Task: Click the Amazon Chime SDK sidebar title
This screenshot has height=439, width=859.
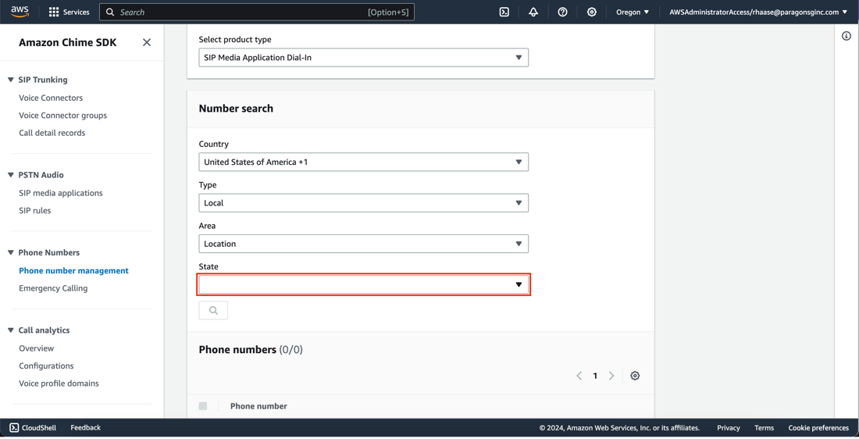Action: (x=68, y=42)
